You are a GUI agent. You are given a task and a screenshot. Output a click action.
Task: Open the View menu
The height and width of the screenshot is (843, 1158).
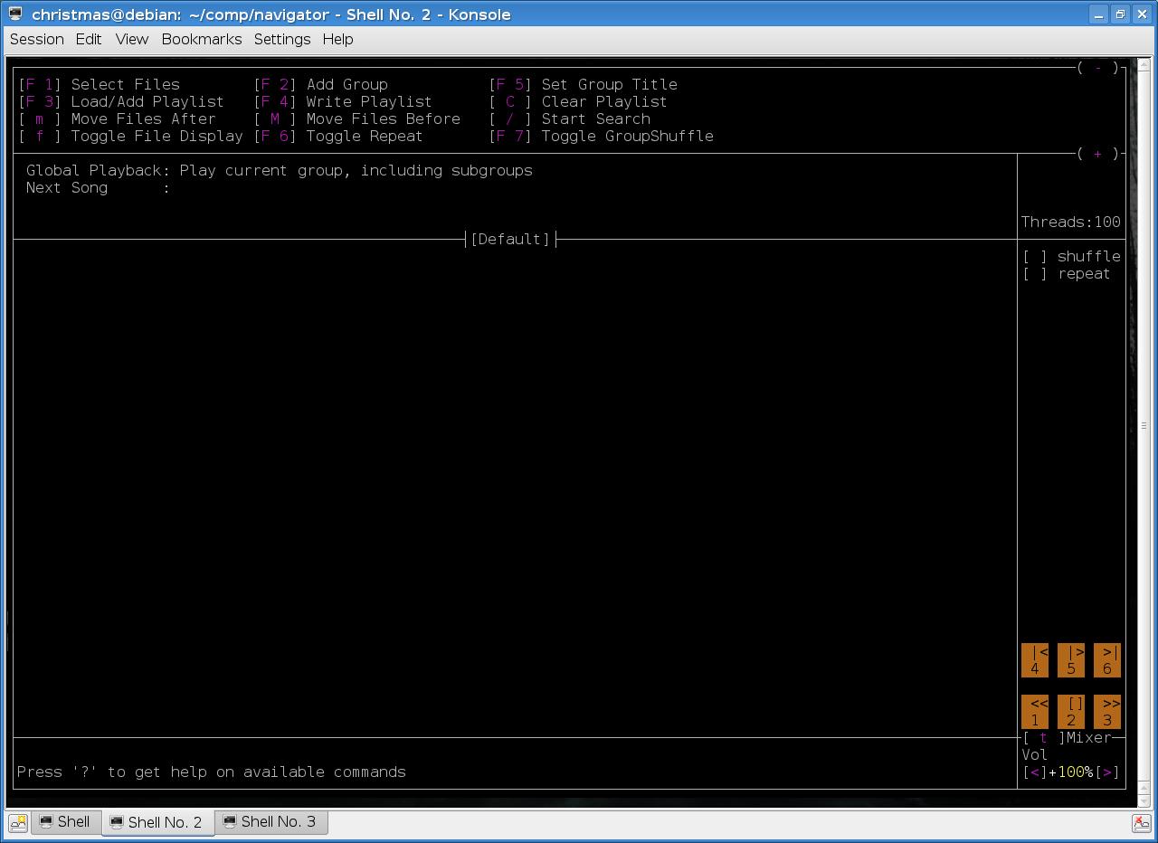(x=131, y=39)
